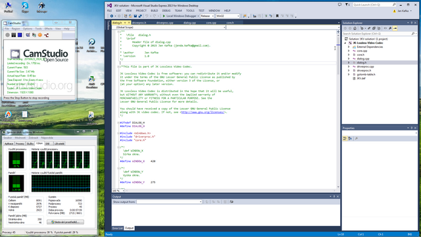Click the CamStudio black Pause button
Screen dimensions: 421x237
tap(14, 35)
